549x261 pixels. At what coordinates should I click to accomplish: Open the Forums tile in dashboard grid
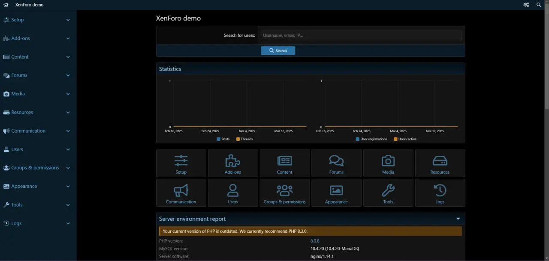pyautogui.click(x=336, y=163)
